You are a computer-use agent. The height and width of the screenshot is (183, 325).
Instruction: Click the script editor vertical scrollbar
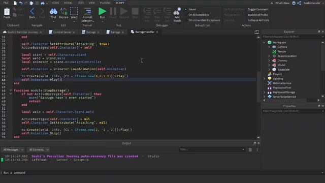258,87
